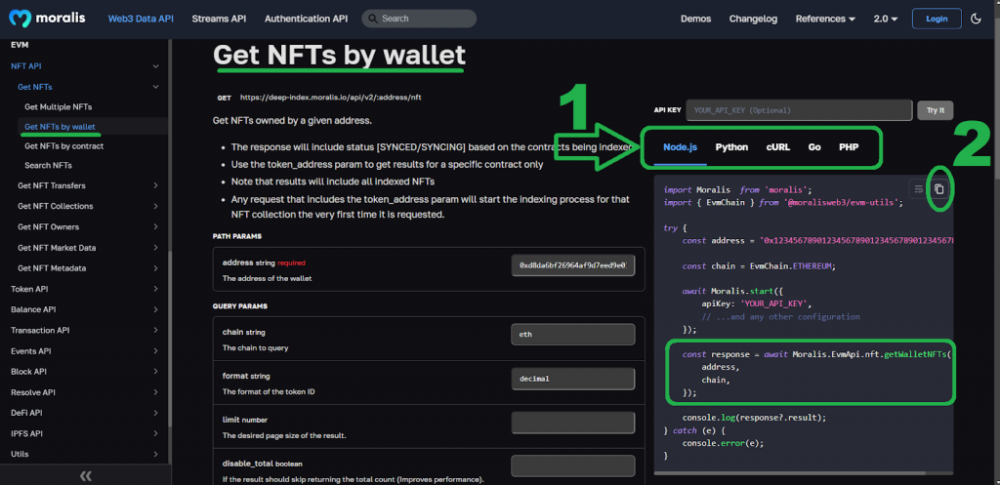Focus the Search field
This screenshot has width=1000, height=485.
419,19
